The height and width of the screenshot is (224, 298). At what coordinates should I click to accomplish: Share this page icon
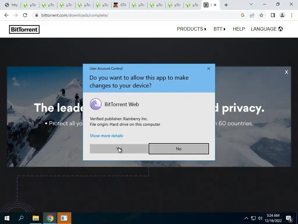[x=252, y=15]
